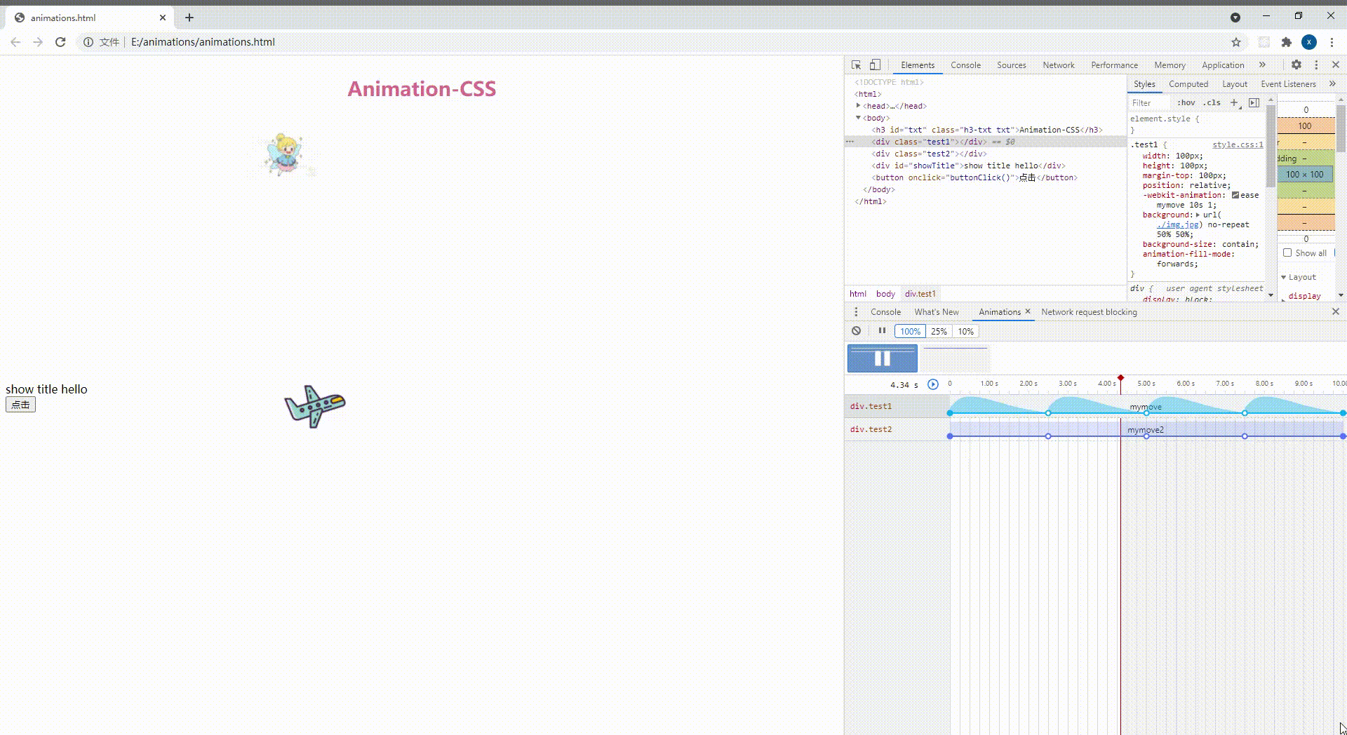The height and width of the screenshot is (735, 1347).
Task: Close the Animations drawer tab
Action: pyautogui.click(x=1028, y=311)
